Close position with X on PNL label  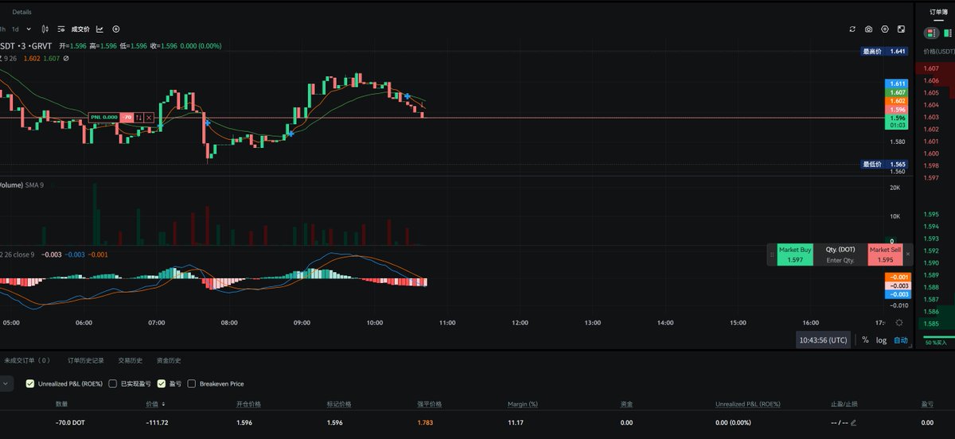(149, 117)
